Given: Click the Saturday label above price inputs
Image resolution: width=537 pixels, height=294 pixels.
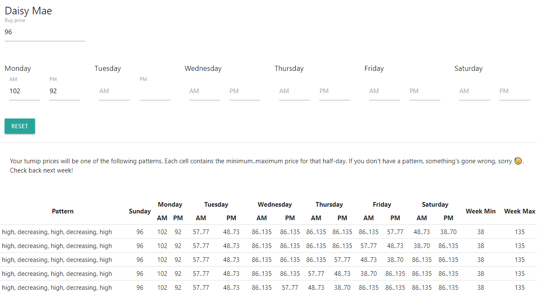Looking at the screenshot, I should pos(468,68).
